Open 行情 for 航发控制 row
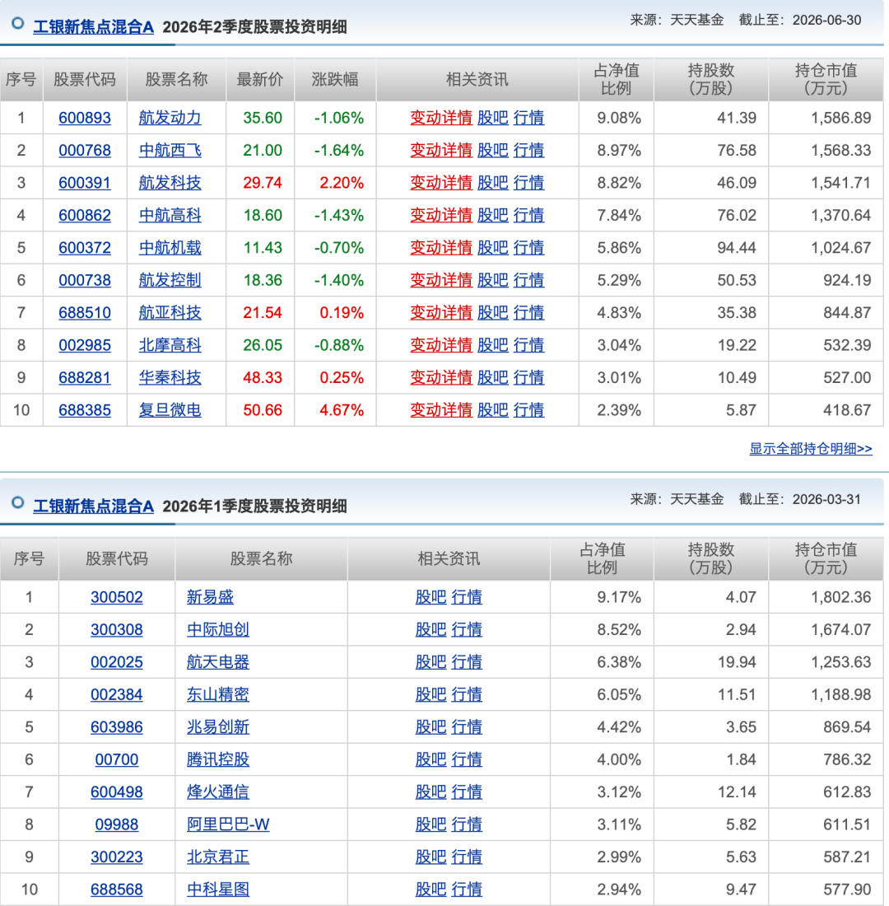The image size is (889, 906). 528,280
